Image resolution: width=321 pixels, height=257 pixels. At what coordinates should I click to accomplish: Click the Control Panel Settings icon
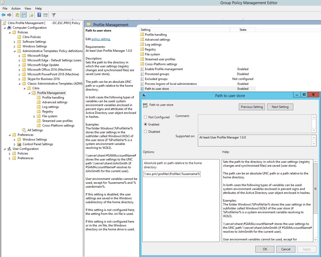[19, 144]
